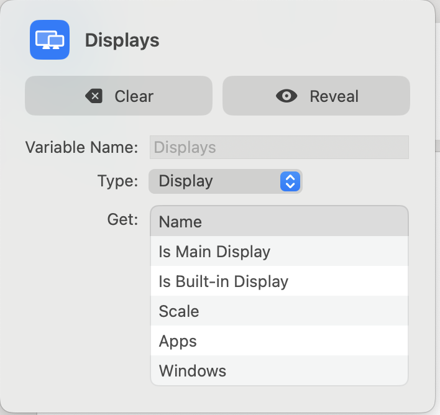
Task: Select Is Main Display in the list
Action: (279, 252)
